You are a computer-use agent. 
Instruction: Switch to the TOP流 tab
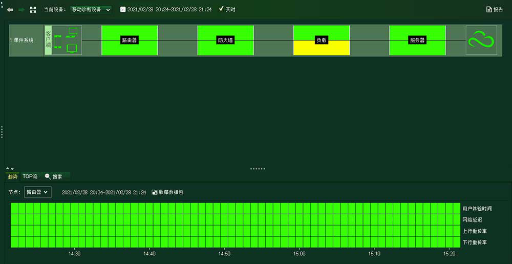(30, 176)
